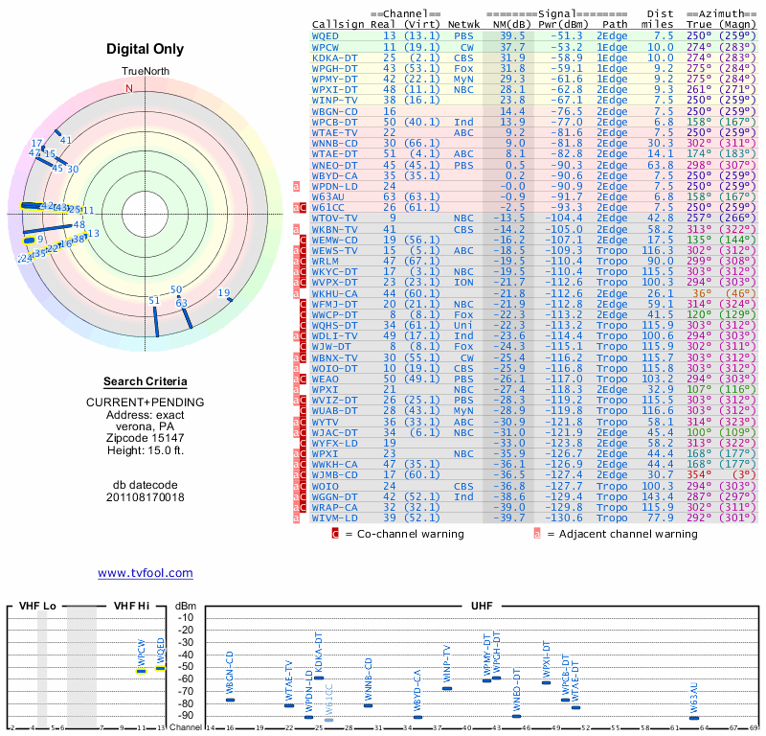Click the WINP-TV label in the UHF chart
Viewport: 766px width, 736px height.
[446, 663]
